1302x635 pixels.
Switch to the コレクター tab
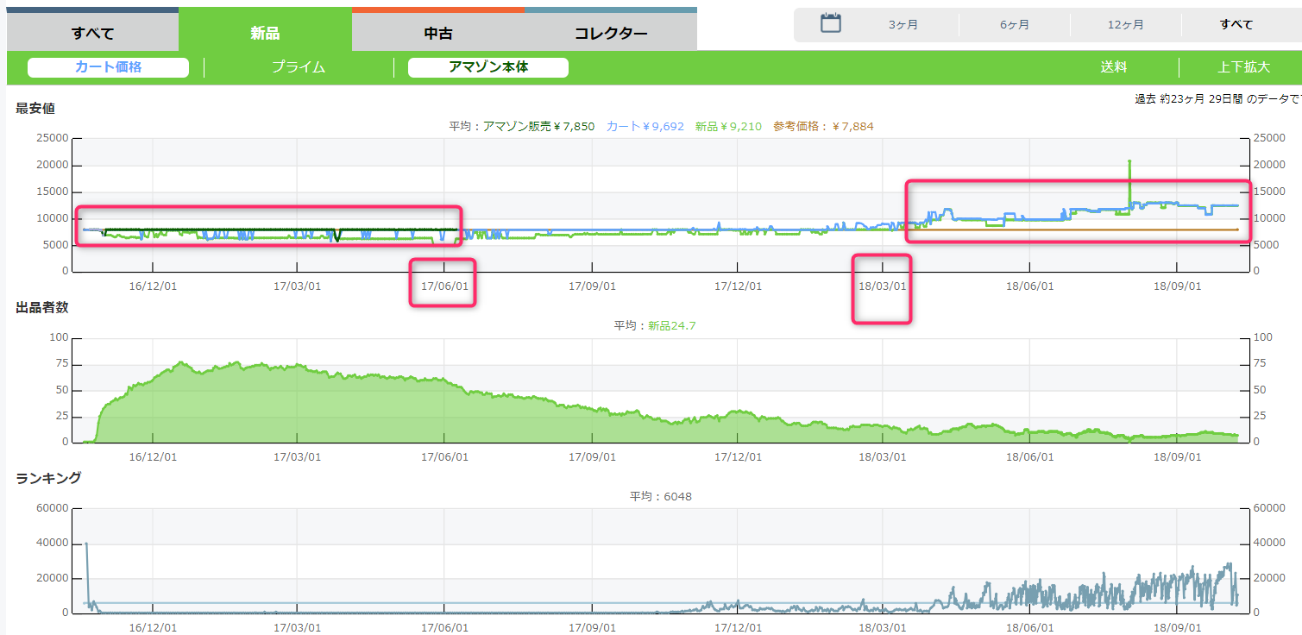click(610, 34)
